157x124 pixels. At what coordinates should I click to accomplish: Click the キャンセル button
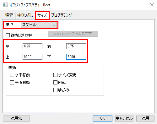click(124, 118)
